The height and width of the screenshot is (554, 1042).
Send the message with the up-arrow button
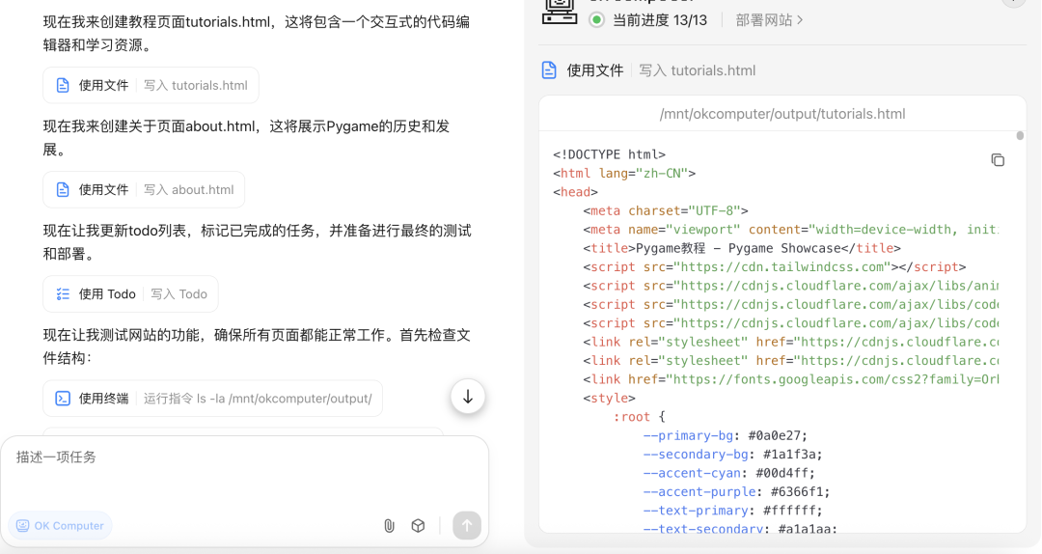point(467,525)
